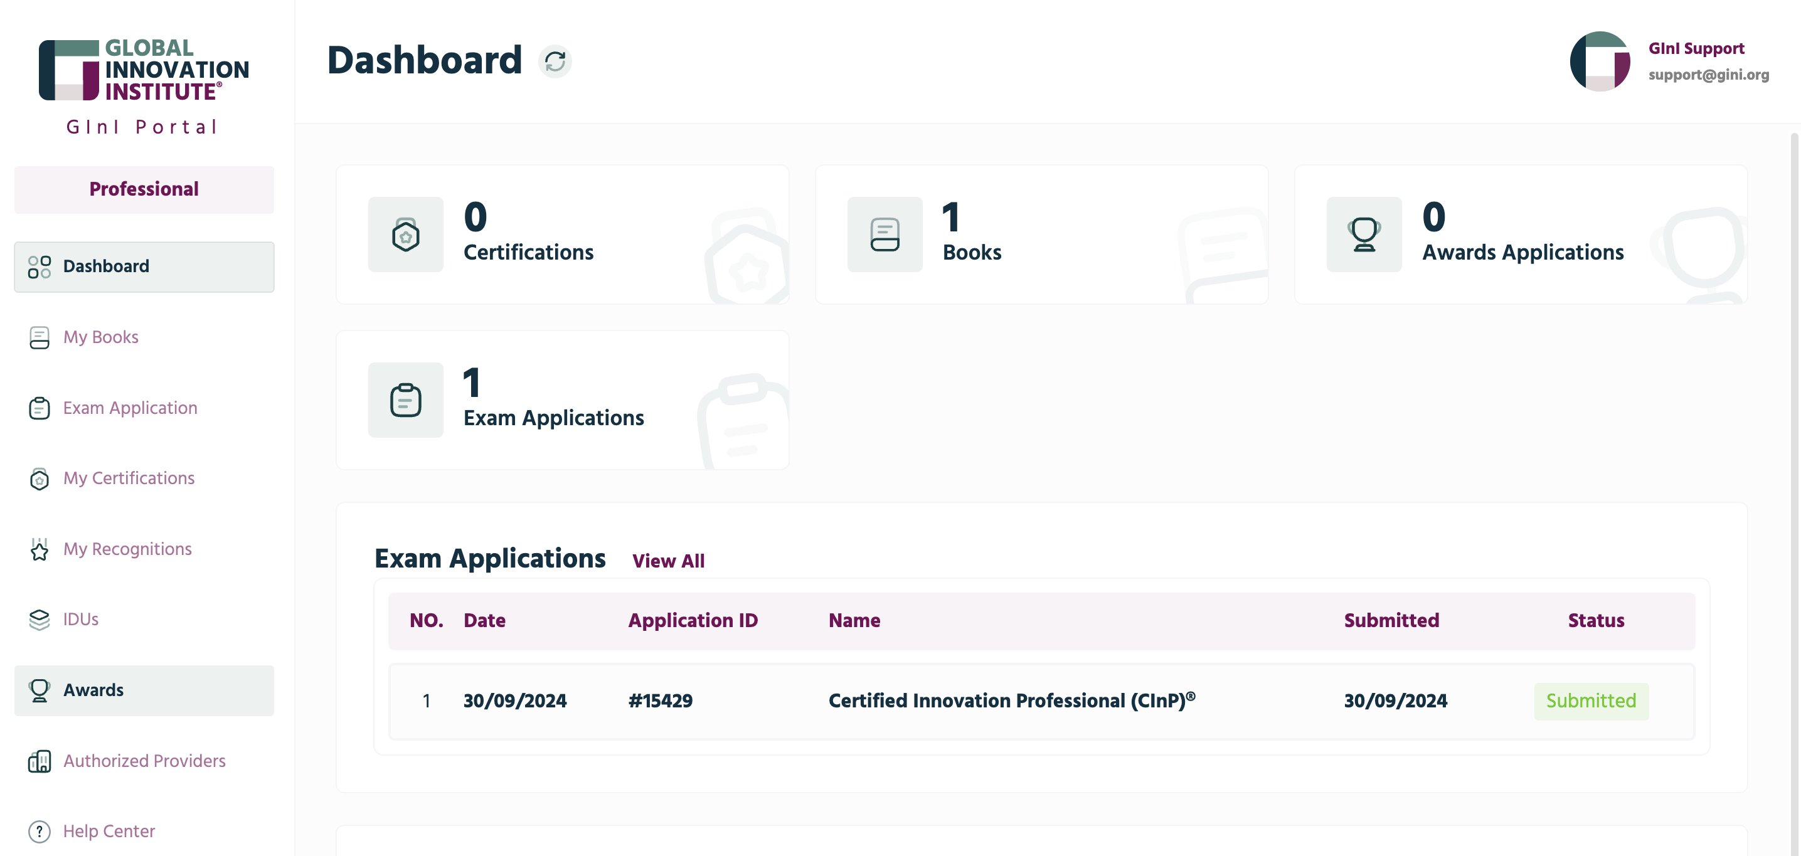The image size is (1801, 856).
Task: Click the Status column header
Action: click(x=1595, y=620)
